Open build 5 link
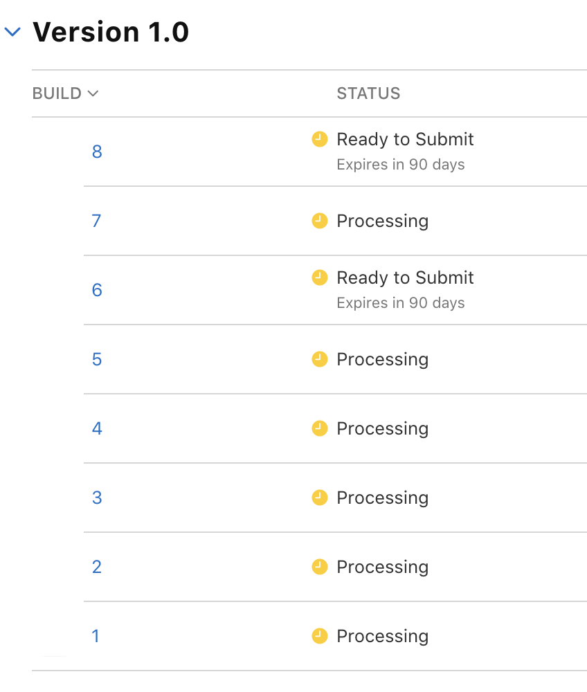 pyautogui.click(x=97, y=359)
